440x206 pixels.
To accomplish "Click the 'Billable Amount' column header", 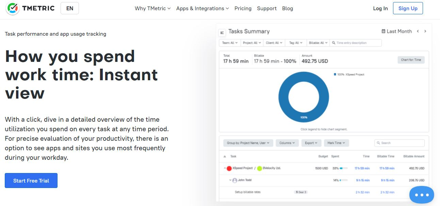I will pyautogui.click(x=414, y=156).
